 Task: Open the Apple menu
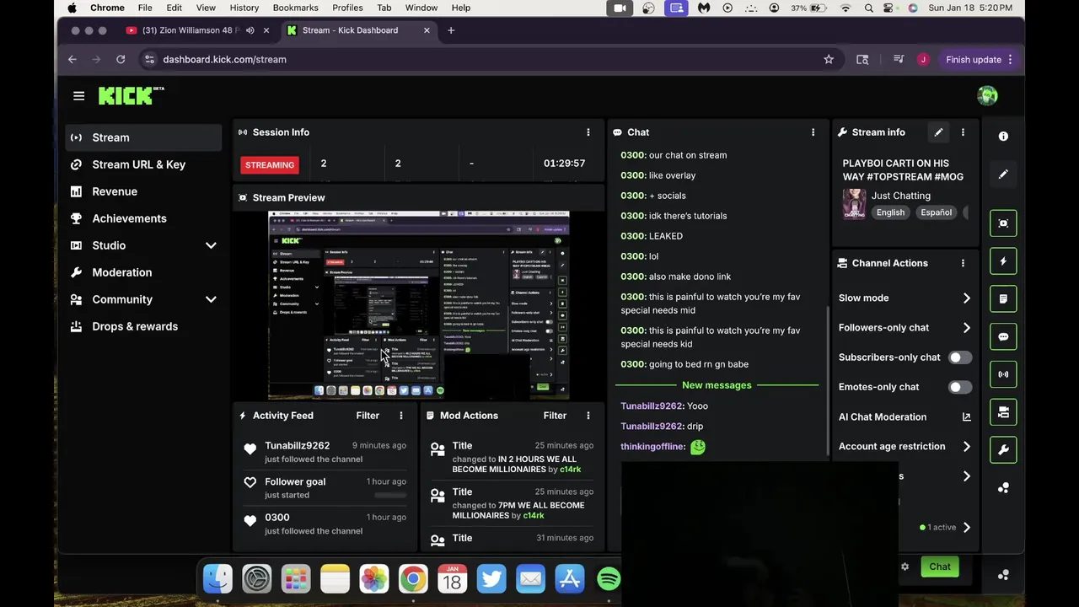tap(72, 8)
